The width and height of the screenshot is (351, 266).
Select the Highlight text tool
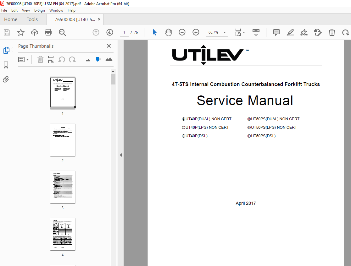(x=290, y=32)
